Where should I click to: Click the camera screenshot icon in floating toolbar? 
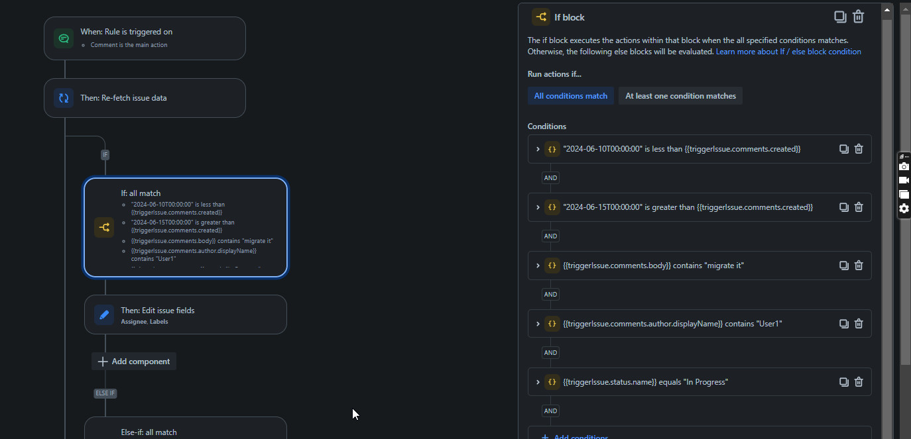(x=904, y=166)
